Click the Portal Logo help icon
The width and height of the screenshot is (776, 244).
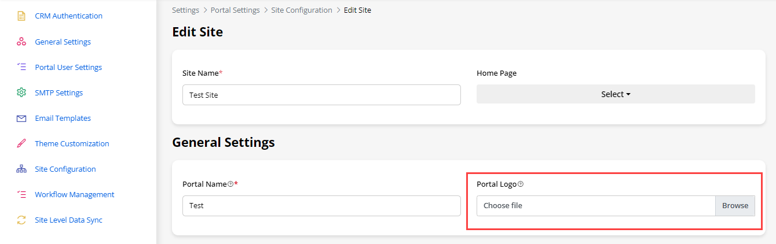coord(520,184)
